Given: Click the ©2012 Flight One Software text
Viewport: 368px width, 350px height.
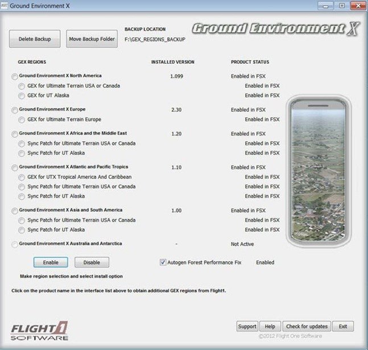Looking at the screenshot, I should tap(290, 336).
